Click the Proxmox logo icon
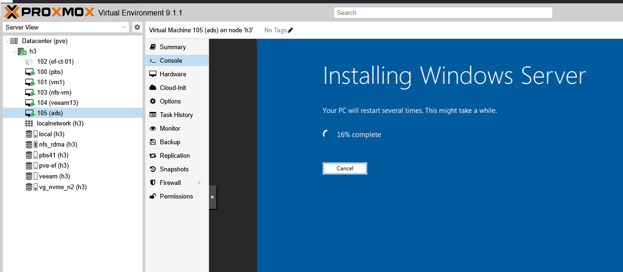Viewport: 623px width, 272px height. click(11, 12)
